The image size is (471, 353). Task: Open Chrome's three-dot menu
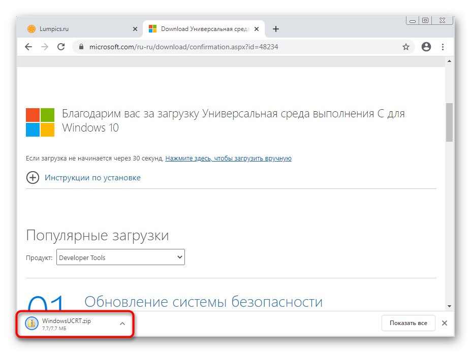[x=443, y=47]
